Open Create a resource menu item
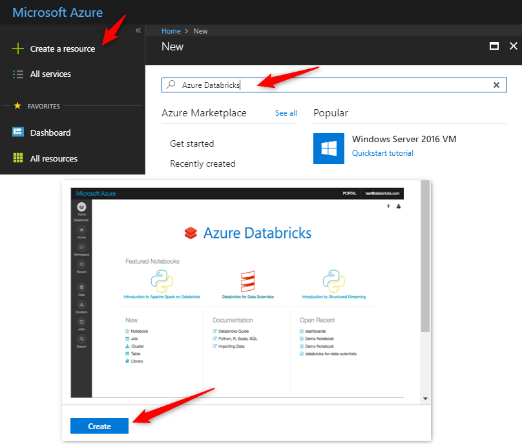 pos(63,49)
